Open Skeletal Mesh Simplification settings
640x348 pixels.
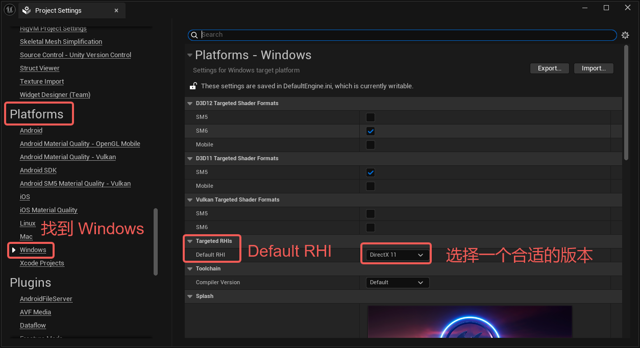[61, 42]
